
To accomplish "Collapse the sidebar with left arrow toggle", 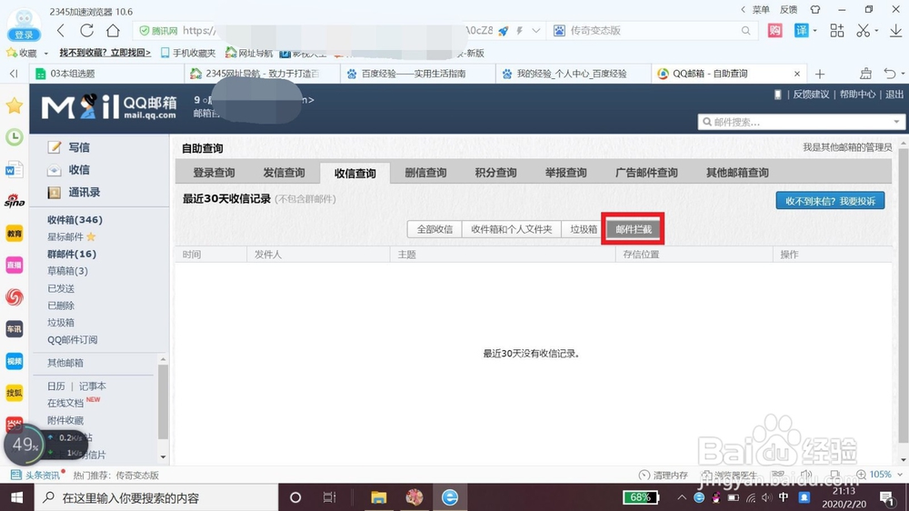I will tap(14, 74).
